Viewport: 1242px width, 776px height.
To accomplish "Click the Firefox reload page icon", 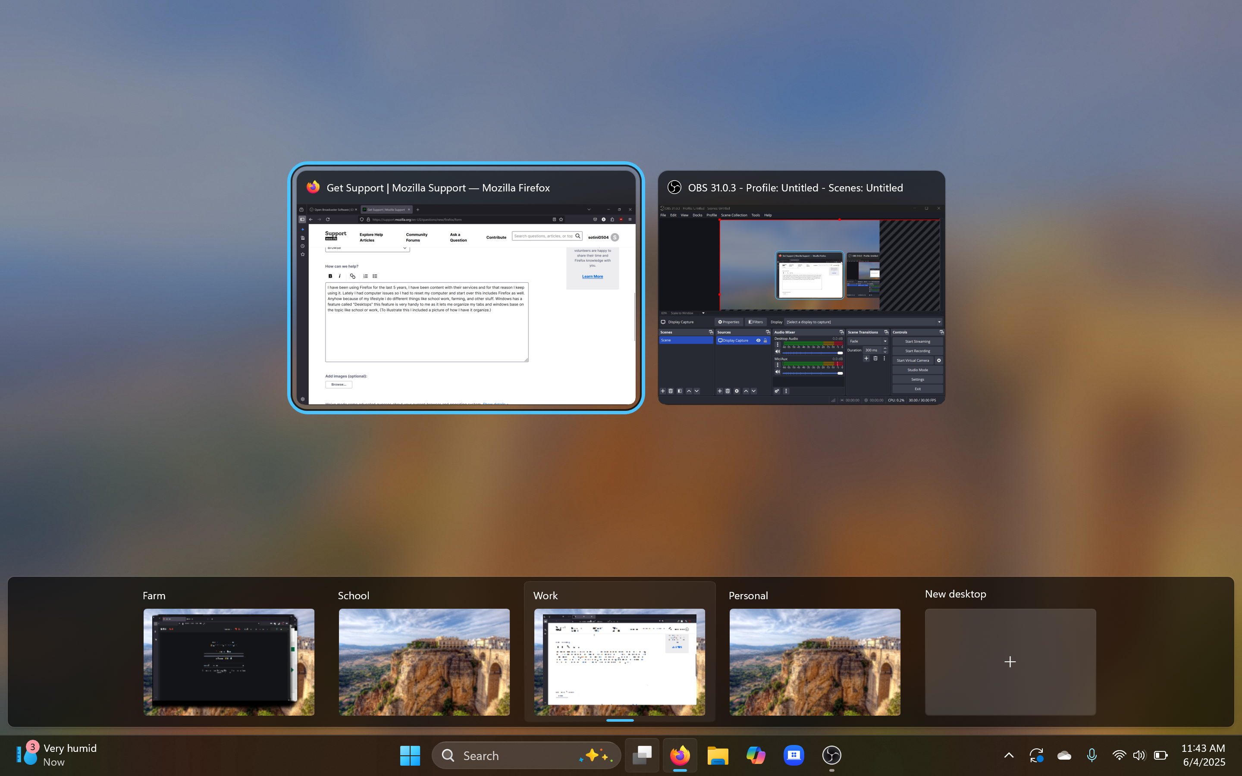I will [x=327, y=219].
